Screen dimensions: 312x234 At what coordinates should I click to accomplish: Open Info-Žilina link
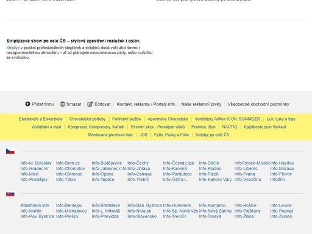(x=244, y=216)
